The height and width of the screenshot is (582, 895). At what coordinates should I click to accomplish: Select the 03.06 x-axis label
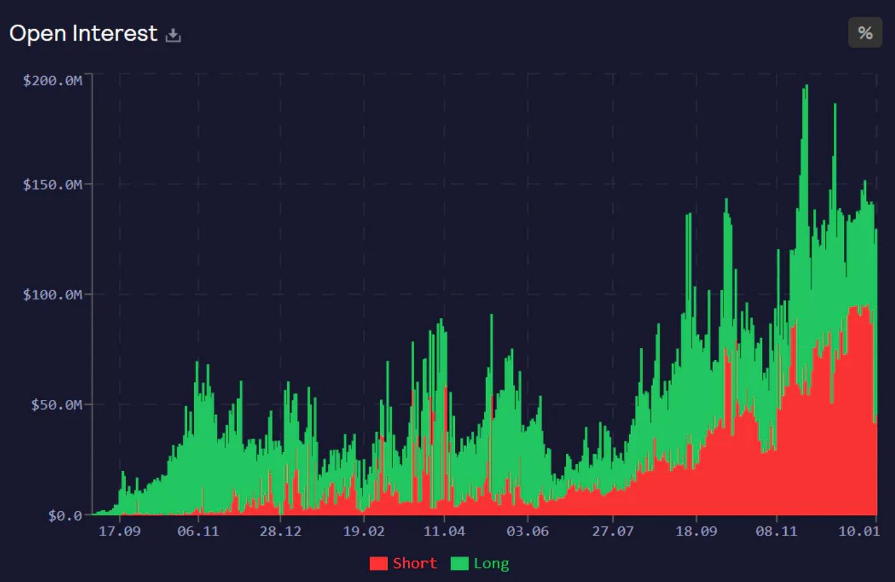pos(527,531)
